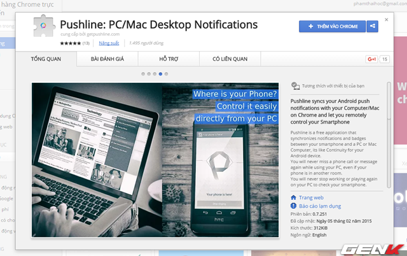Click the update date 05 tháng 02 năm 2015
Image resolution: width=407 pixels, height=256 pixels.
point(344,221)
